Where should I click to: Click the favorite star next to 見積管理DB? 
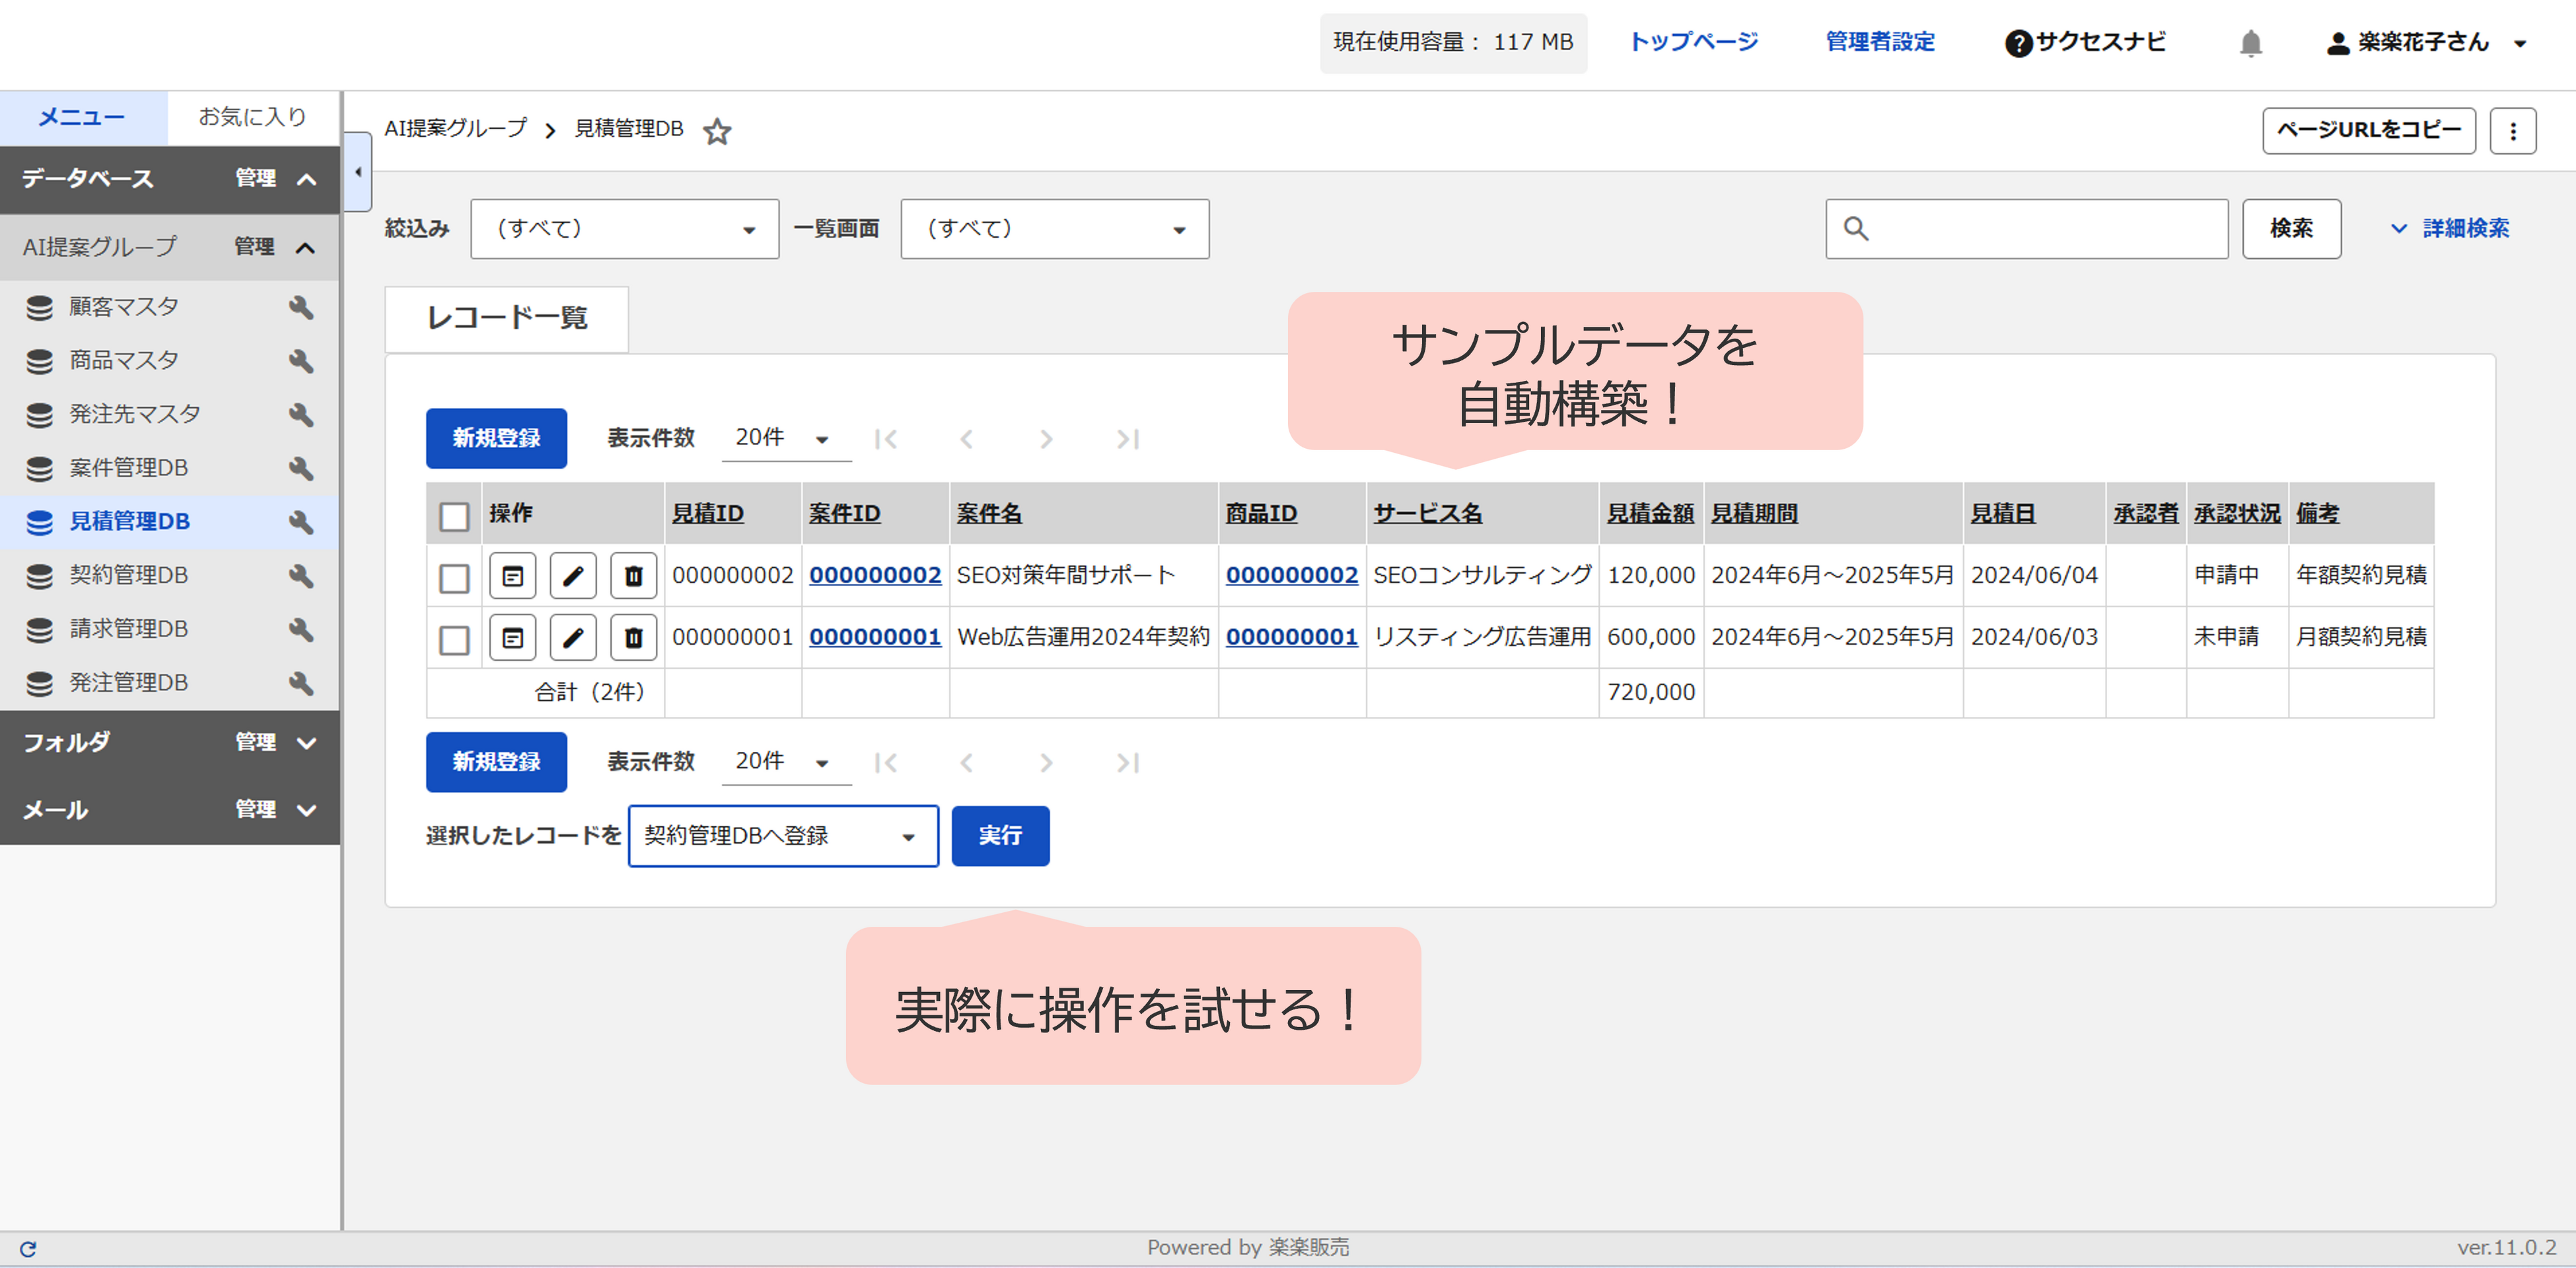click(x=717, y=131)
